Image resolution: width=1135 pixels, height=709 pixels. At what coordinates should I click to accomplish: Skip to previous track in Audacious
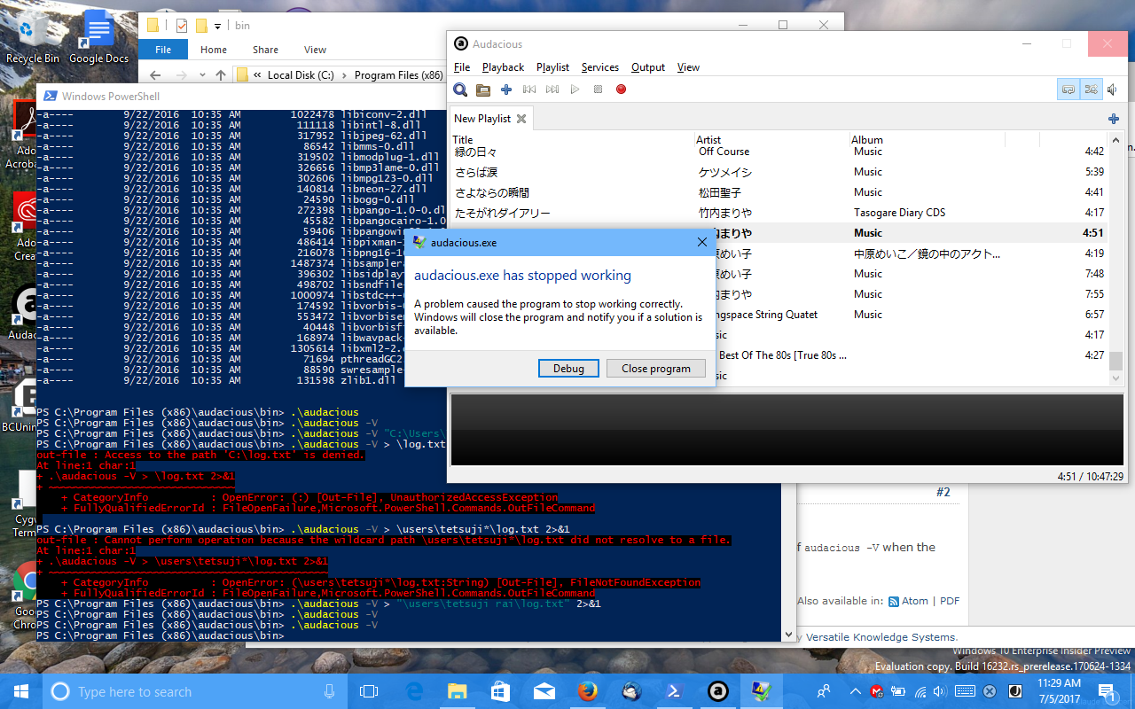pos(529,90)
